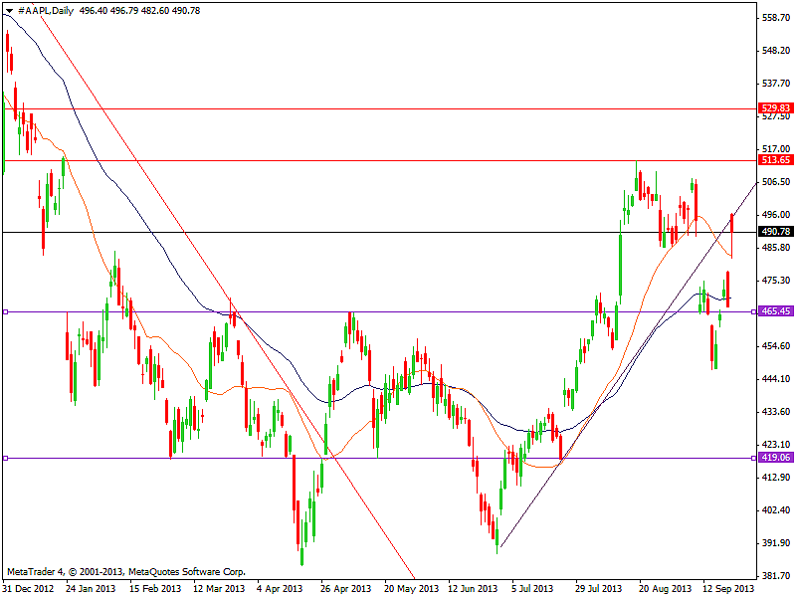
Task: Select the purple 465.45 price label
Action: pos(774,311)
